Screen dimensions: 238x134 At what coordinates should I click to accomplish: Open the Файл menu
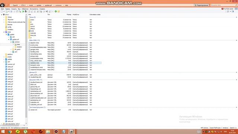pyautogui.click(x=3, y=9)
